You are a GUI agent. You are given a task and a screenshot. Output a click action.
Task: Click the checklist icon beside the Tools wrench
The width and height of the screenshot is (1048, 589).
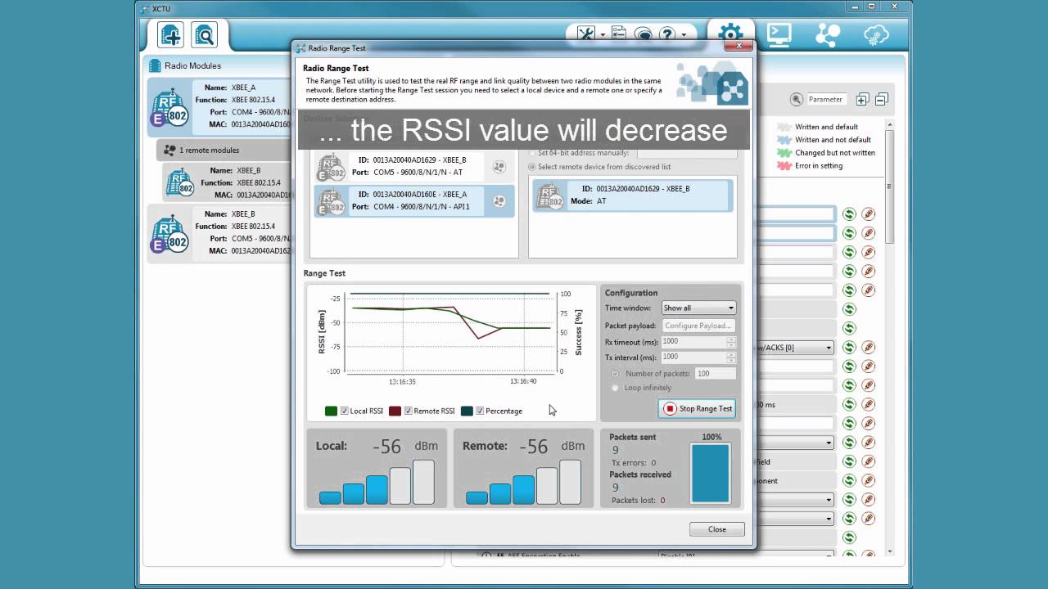[619, 34]
